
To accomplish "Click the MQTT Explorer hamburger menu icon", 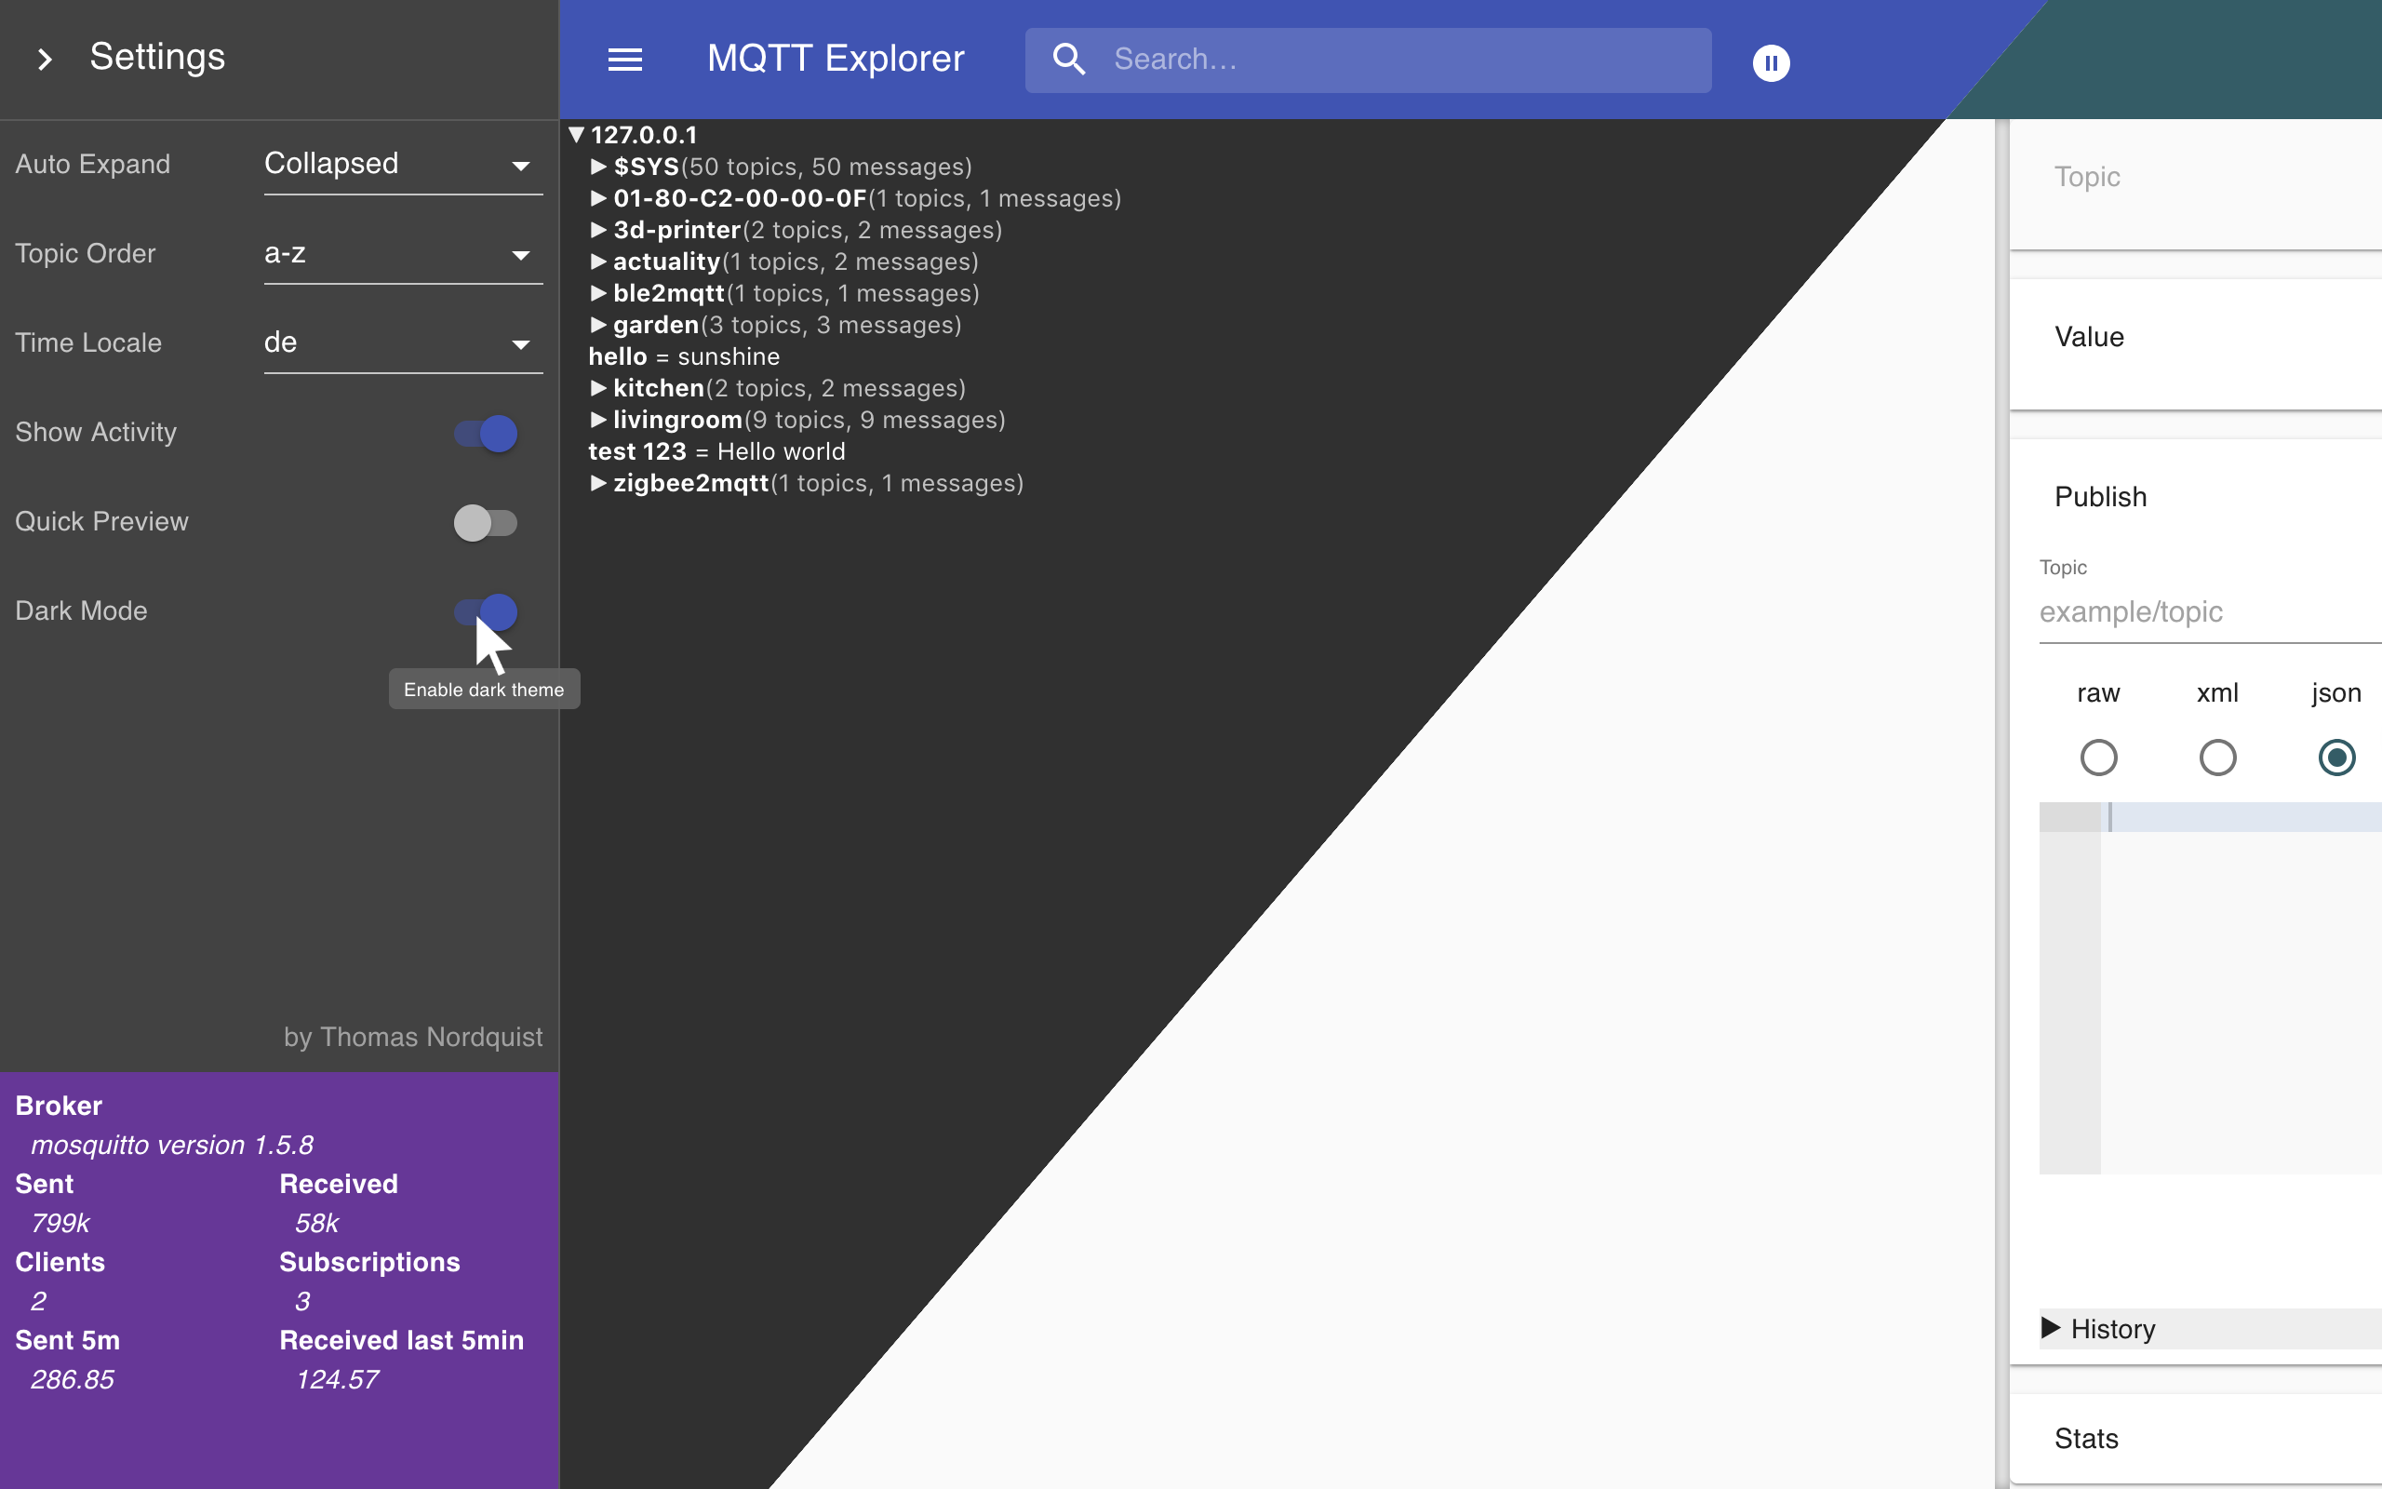I will (624, 59).
